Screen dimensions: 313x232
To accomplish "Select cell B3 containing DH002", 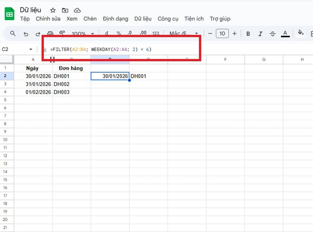I will pos(71,84).
